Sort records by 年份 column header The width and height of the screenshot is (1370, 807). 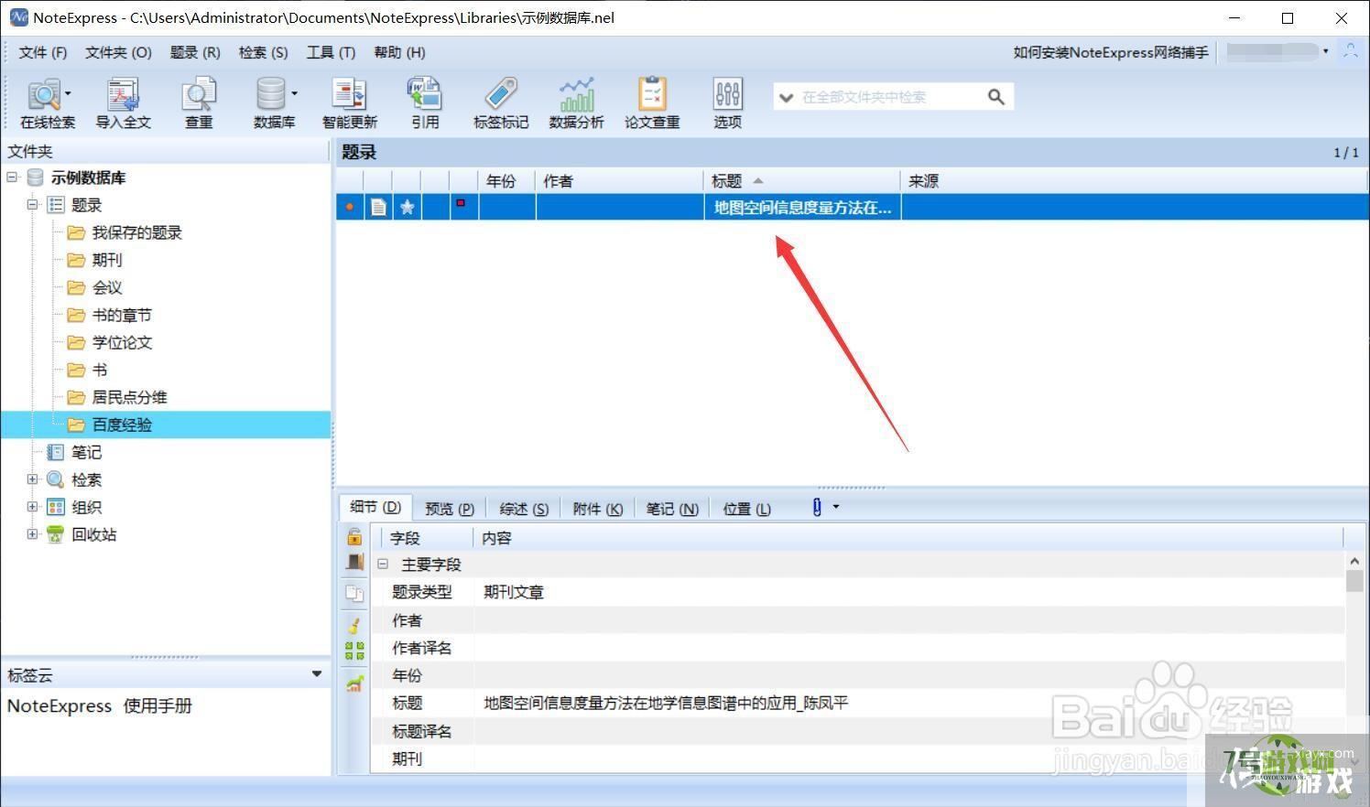(x=507, y=181)
